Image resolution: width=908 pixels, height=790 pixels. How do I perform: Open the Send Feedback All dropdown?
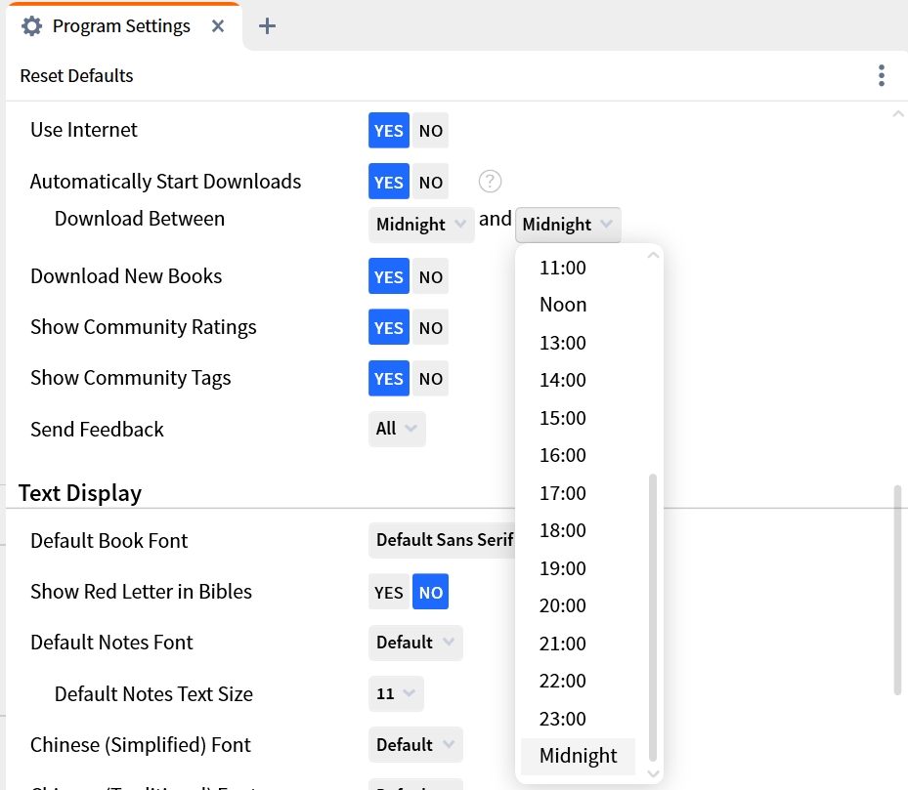[397, 429]
